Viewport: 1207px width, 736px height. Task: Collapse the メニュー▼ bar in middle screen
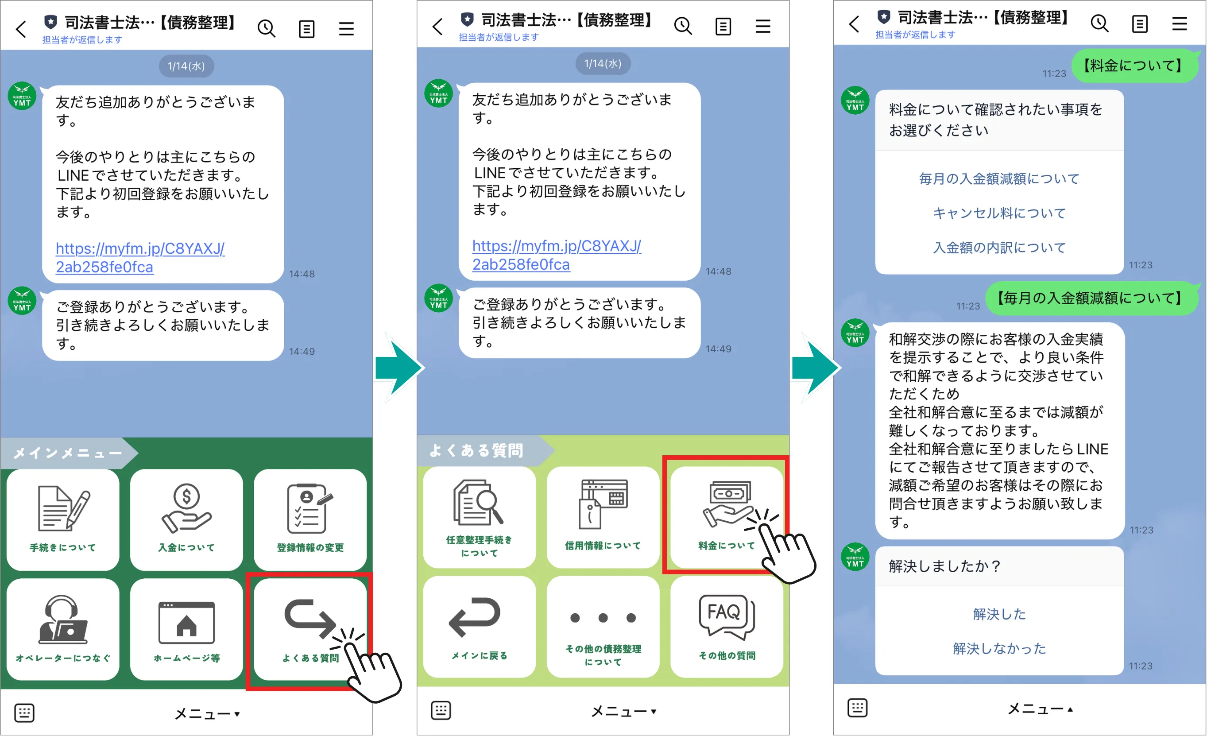pos(623,711)
